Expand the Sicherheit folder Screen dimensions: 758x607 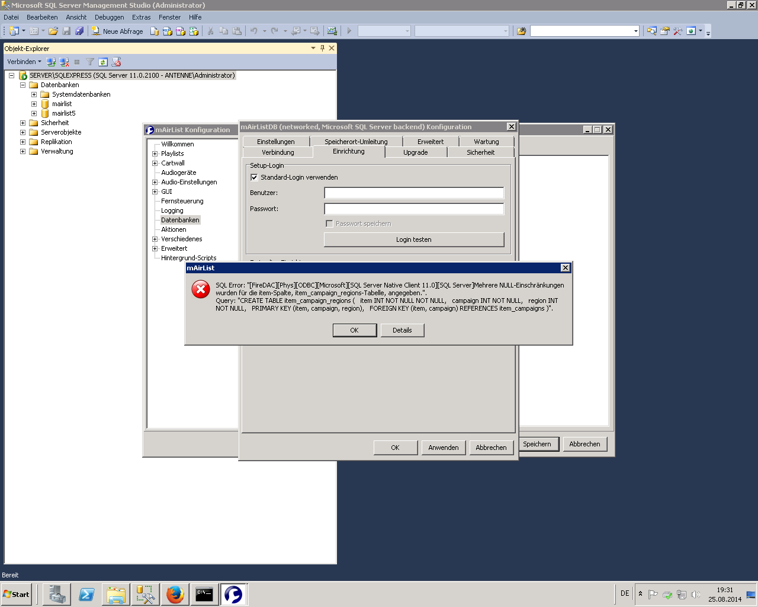(23, 123)
